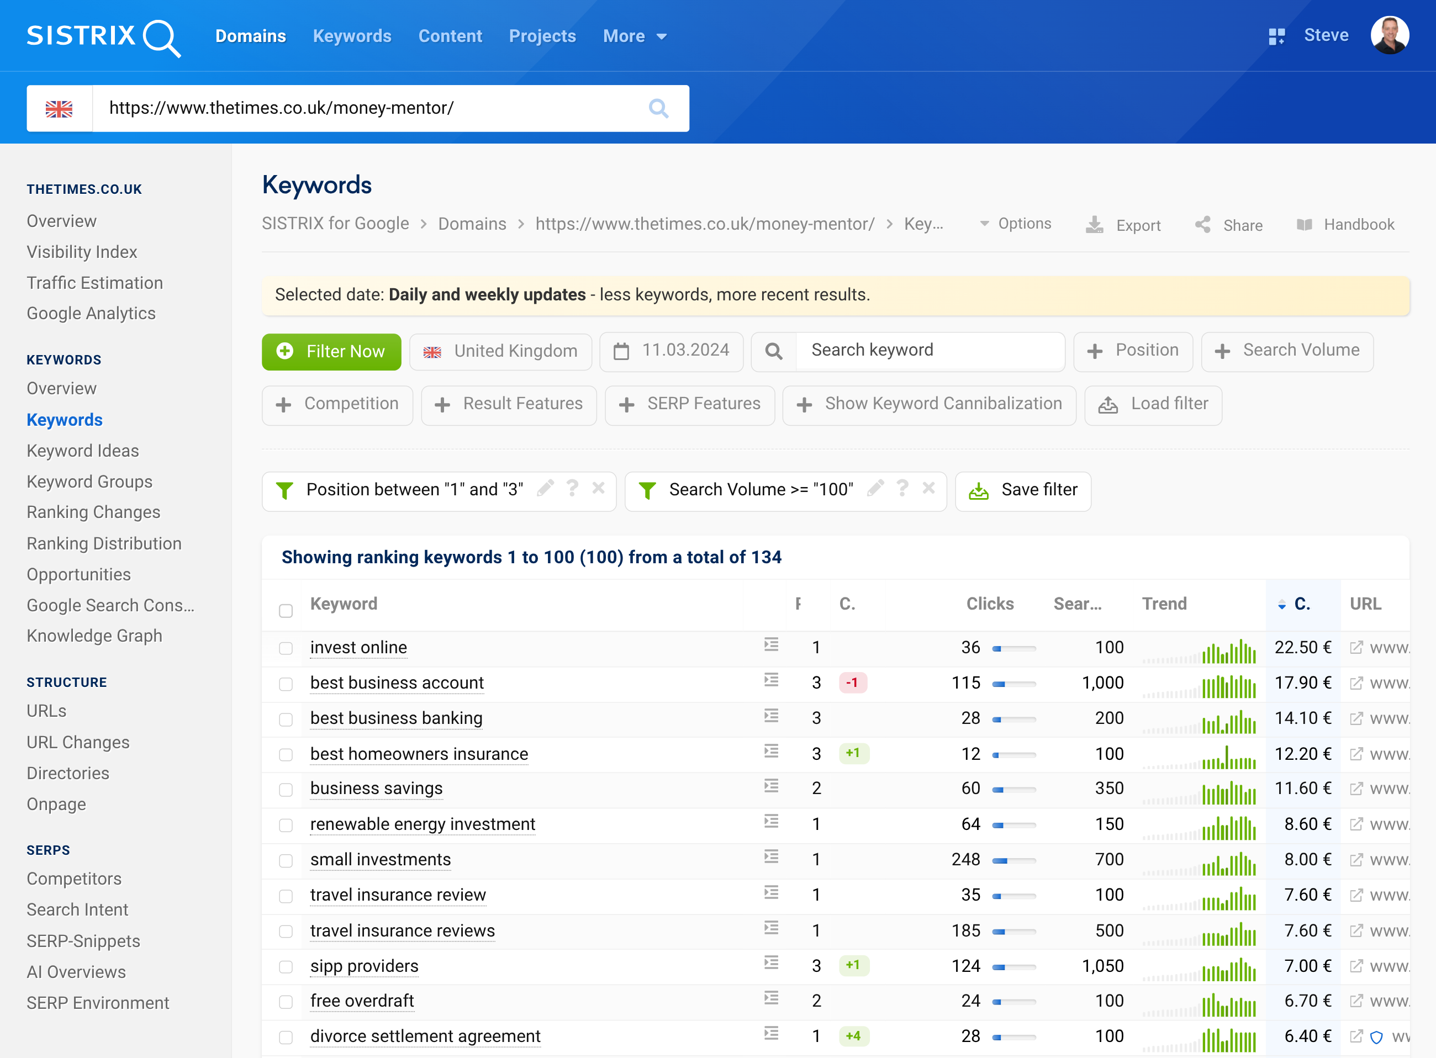The height and width of the screenshot is (1058, 1436).
Task: Click the trend chart for invest online
Action: coord(1200,650)
